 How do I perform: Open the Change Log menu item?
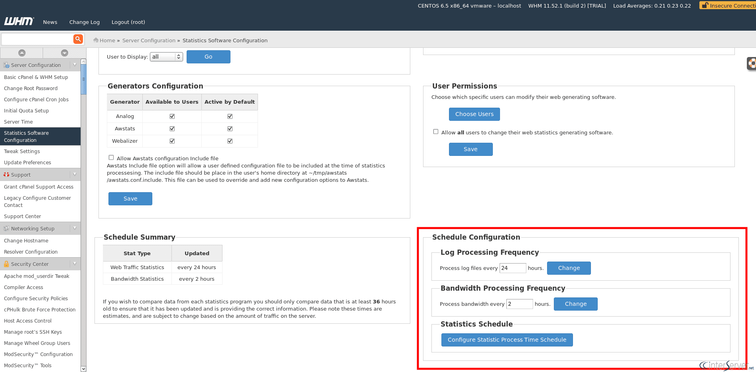point(85,22)
